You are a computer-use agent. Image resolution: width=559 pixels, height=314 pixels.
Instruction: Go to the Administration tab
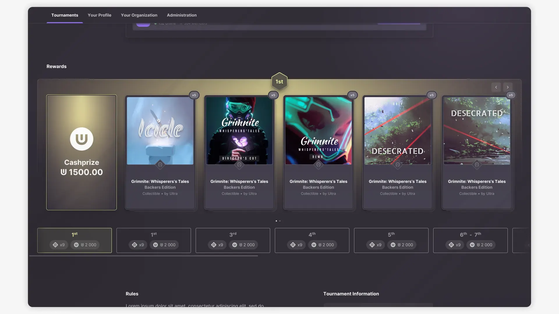click(182, 15)
